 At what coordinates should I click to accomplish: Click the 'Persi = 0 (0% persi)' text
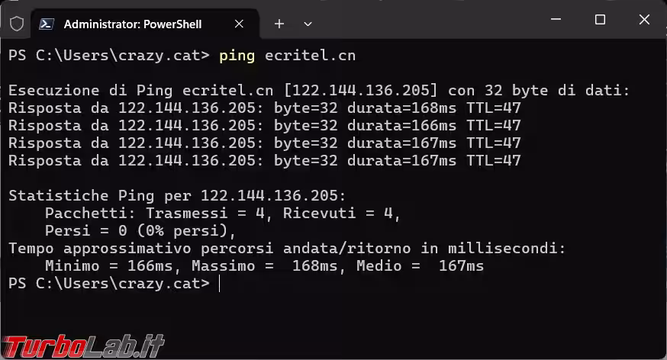click(x=140, y=231)
